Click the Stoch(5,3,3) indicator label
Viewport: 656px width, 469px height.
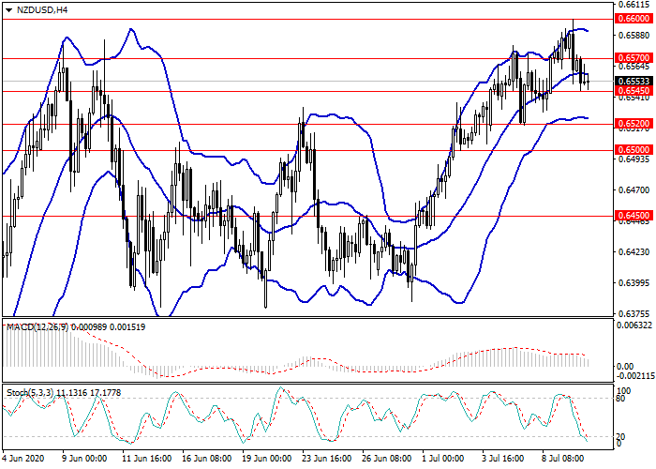click(32, 391)
